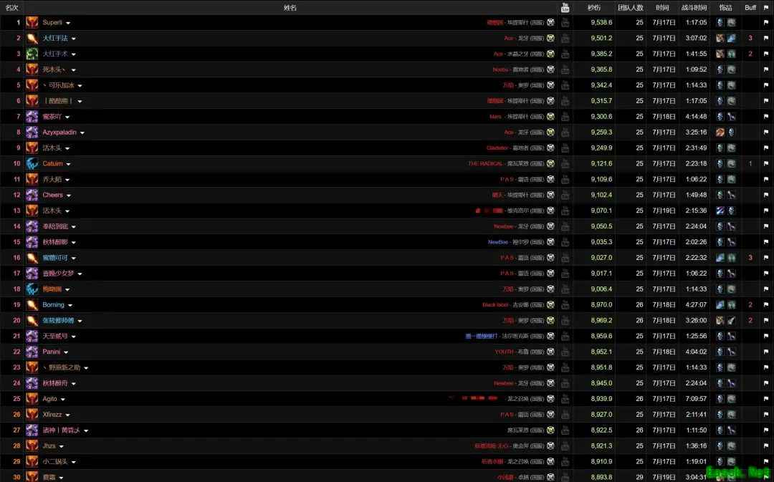Expand the arrow next to Cheers
This screenshot has height=482, width=774.
tap(69, 196)
